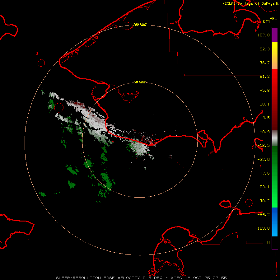Image resolution: width=280 pixels, height=280 pixels.
Task: Click the -94.2 scale value
Action: click(x=264, y=214)
